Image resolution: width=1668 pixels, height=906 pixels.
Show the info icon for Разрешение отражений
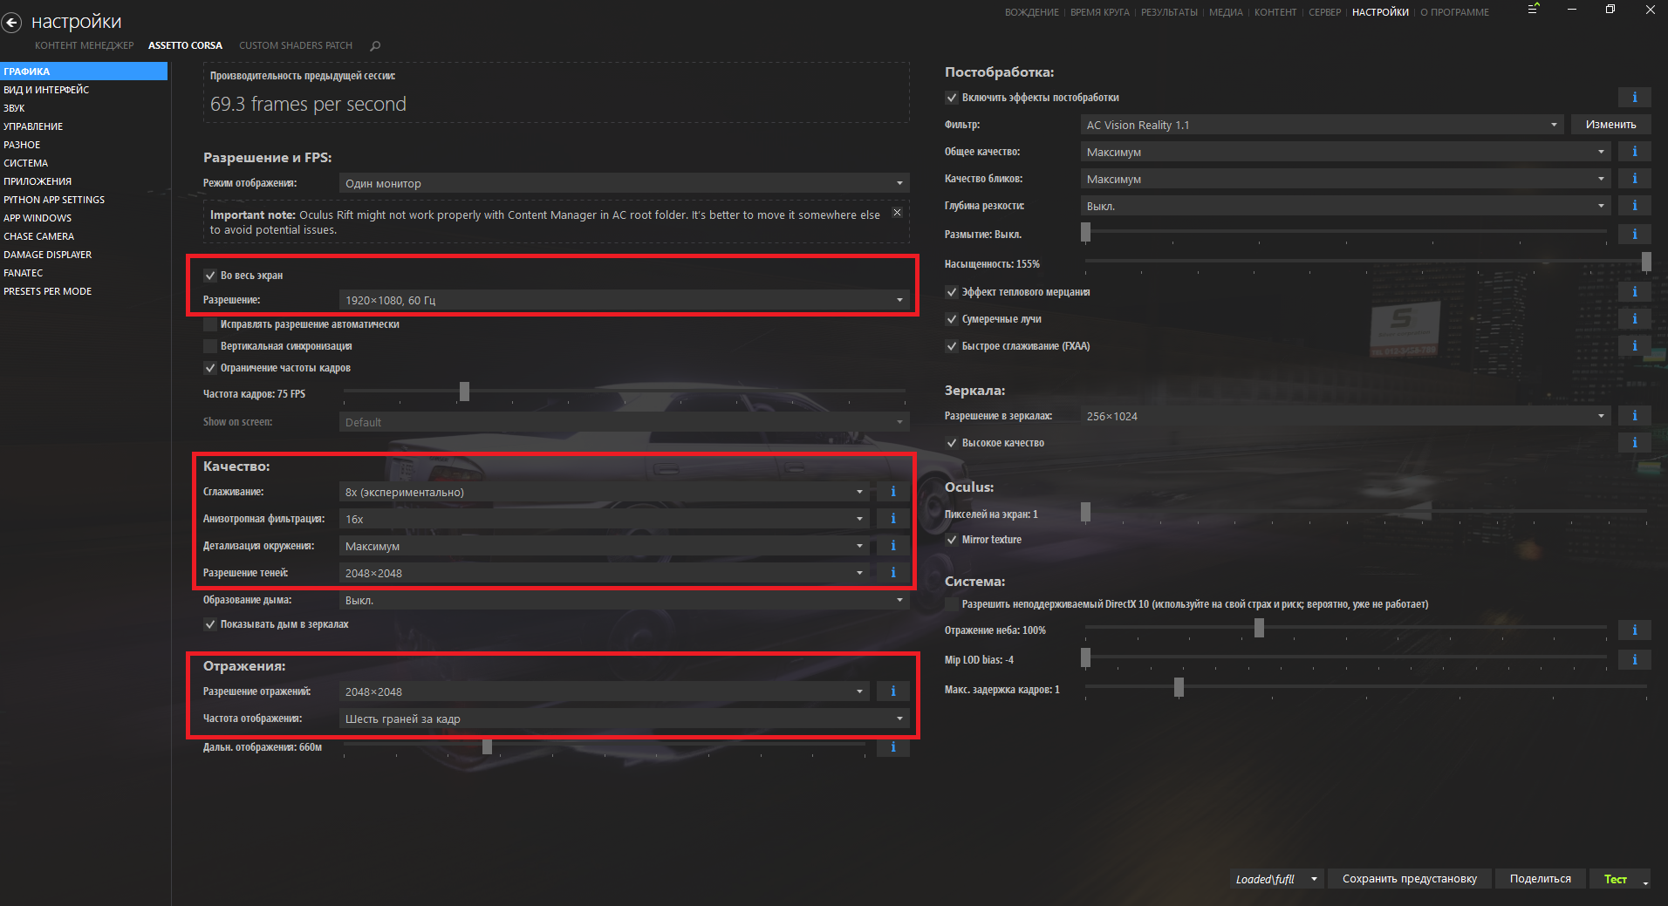pyautogui.click(x=892, y=691)
